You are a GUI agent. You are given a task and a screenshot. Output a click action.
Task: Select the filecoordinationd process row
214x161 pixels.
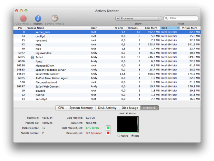point(107,82)
